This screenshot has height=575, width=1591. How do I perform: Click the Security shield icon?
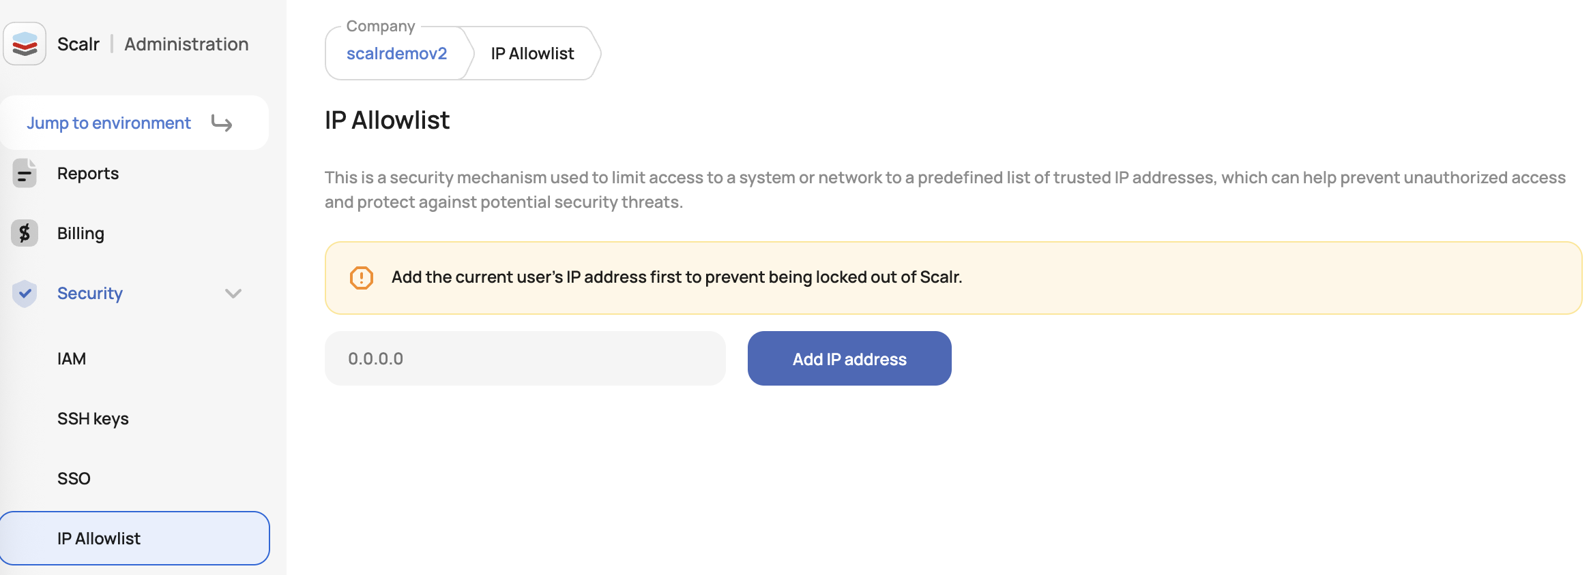(25, 293)
